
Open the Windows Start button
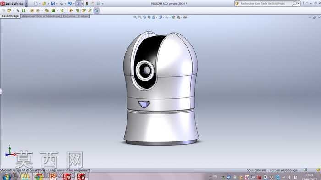pyautogui.click(x=6, y=176)
